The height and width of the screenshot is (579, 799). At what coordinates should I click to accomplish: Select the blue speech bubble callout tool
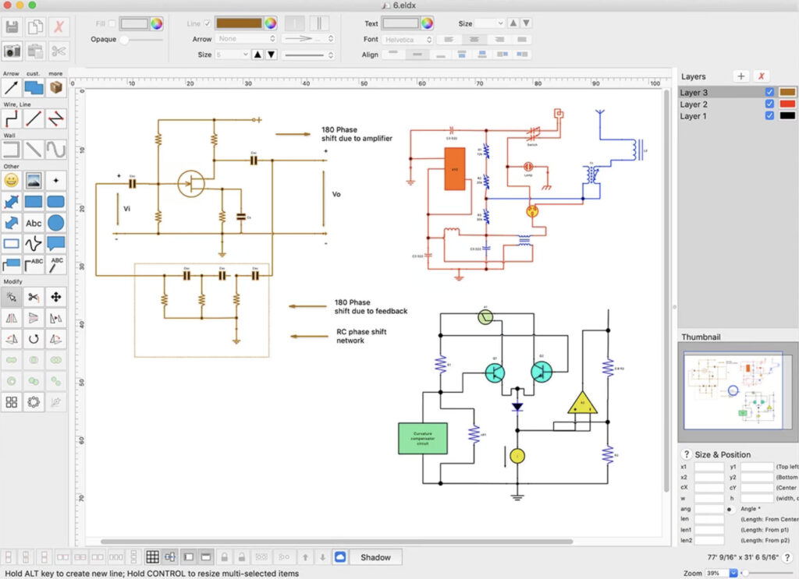tap(56, 244)
